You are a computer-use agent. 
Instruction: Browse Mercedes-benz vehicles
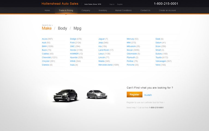105,65
